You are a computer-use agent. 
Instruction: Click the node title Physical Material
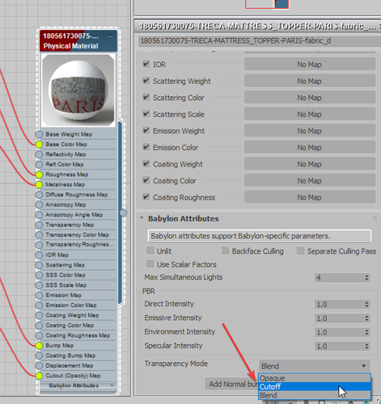pos(70,46)
